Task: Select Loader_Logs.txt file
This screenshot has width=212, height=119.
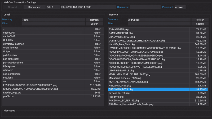Action: (53, 93)
